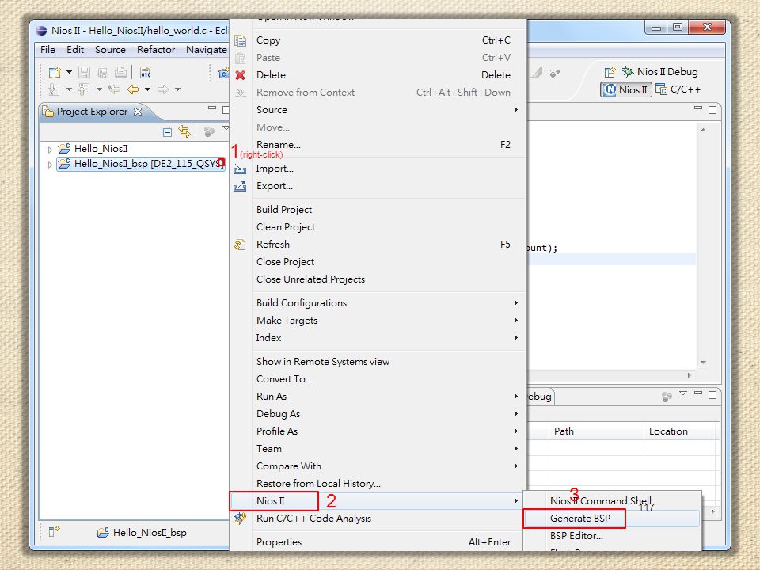Choose Properties from the context menu
Viewport: 760px width, 570px height.
(x=378, y=541)
